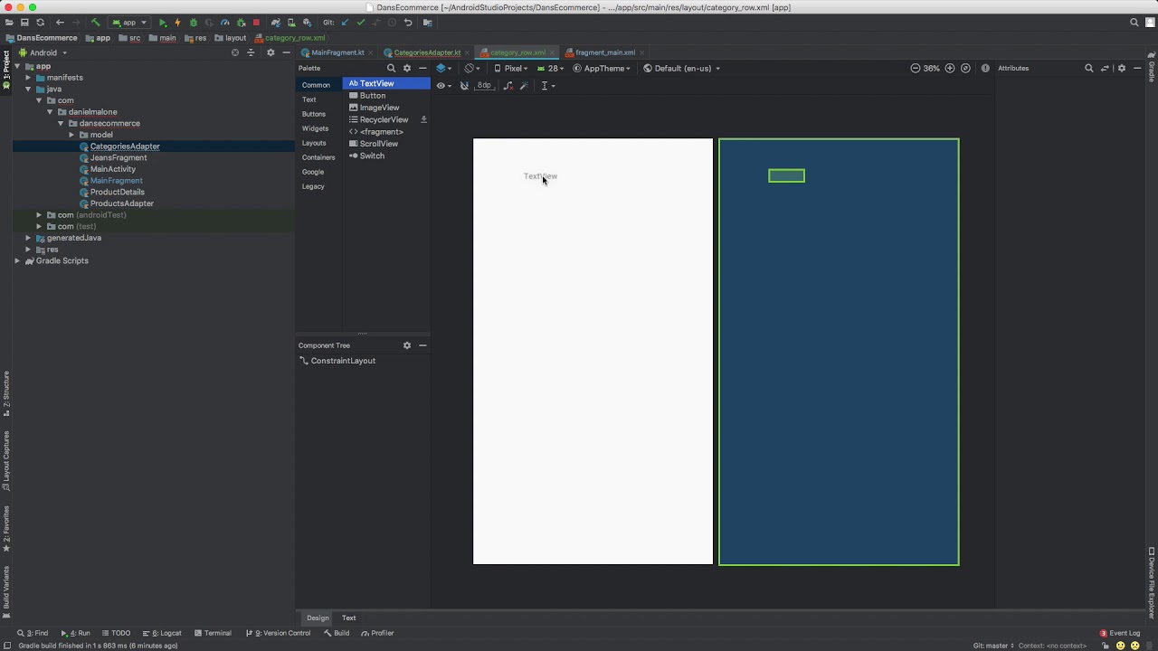Open ProductsAdapter in project tree
1158x651 pixels.
tap(121, 203)
